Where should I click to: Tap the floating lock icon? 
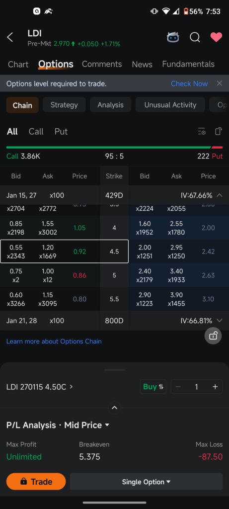pyautogui.click(x=213, y=336)
